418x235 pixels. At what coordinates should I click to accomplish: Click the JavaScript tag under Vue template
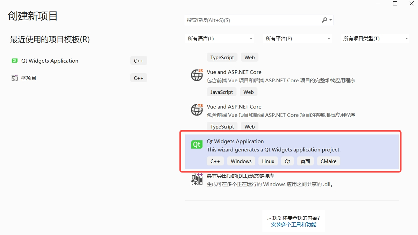coord(221,92)
